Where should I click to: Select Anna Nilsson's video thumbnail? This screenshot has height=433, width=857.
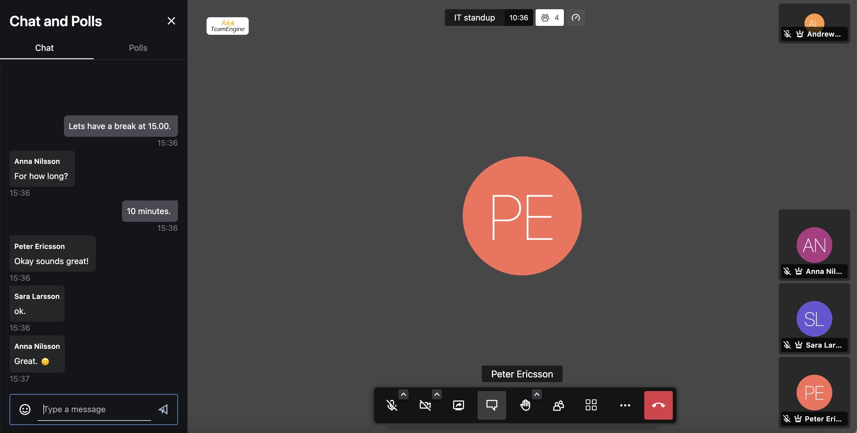pyautogui.click(x=814, y=245)
